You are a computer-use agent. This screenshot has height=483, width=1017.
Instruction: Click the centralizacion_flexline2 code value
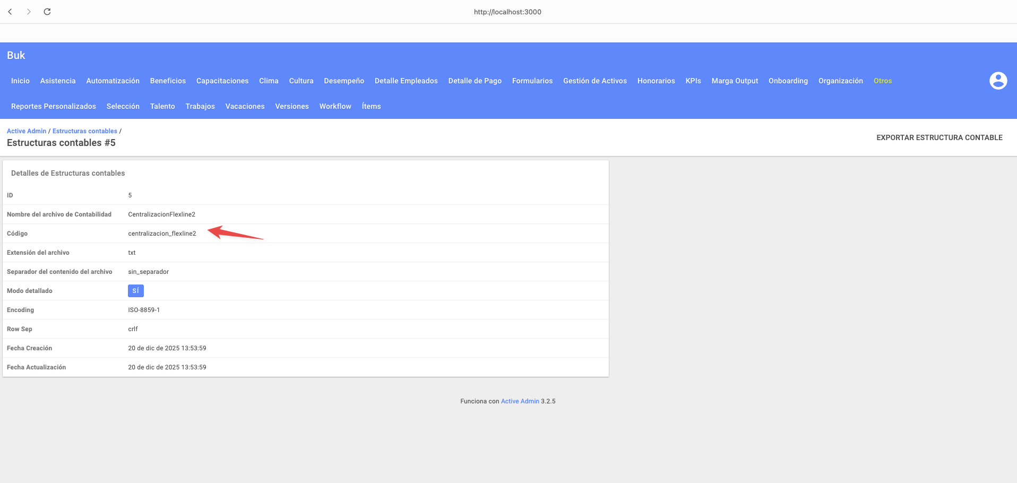click(162, 234)
